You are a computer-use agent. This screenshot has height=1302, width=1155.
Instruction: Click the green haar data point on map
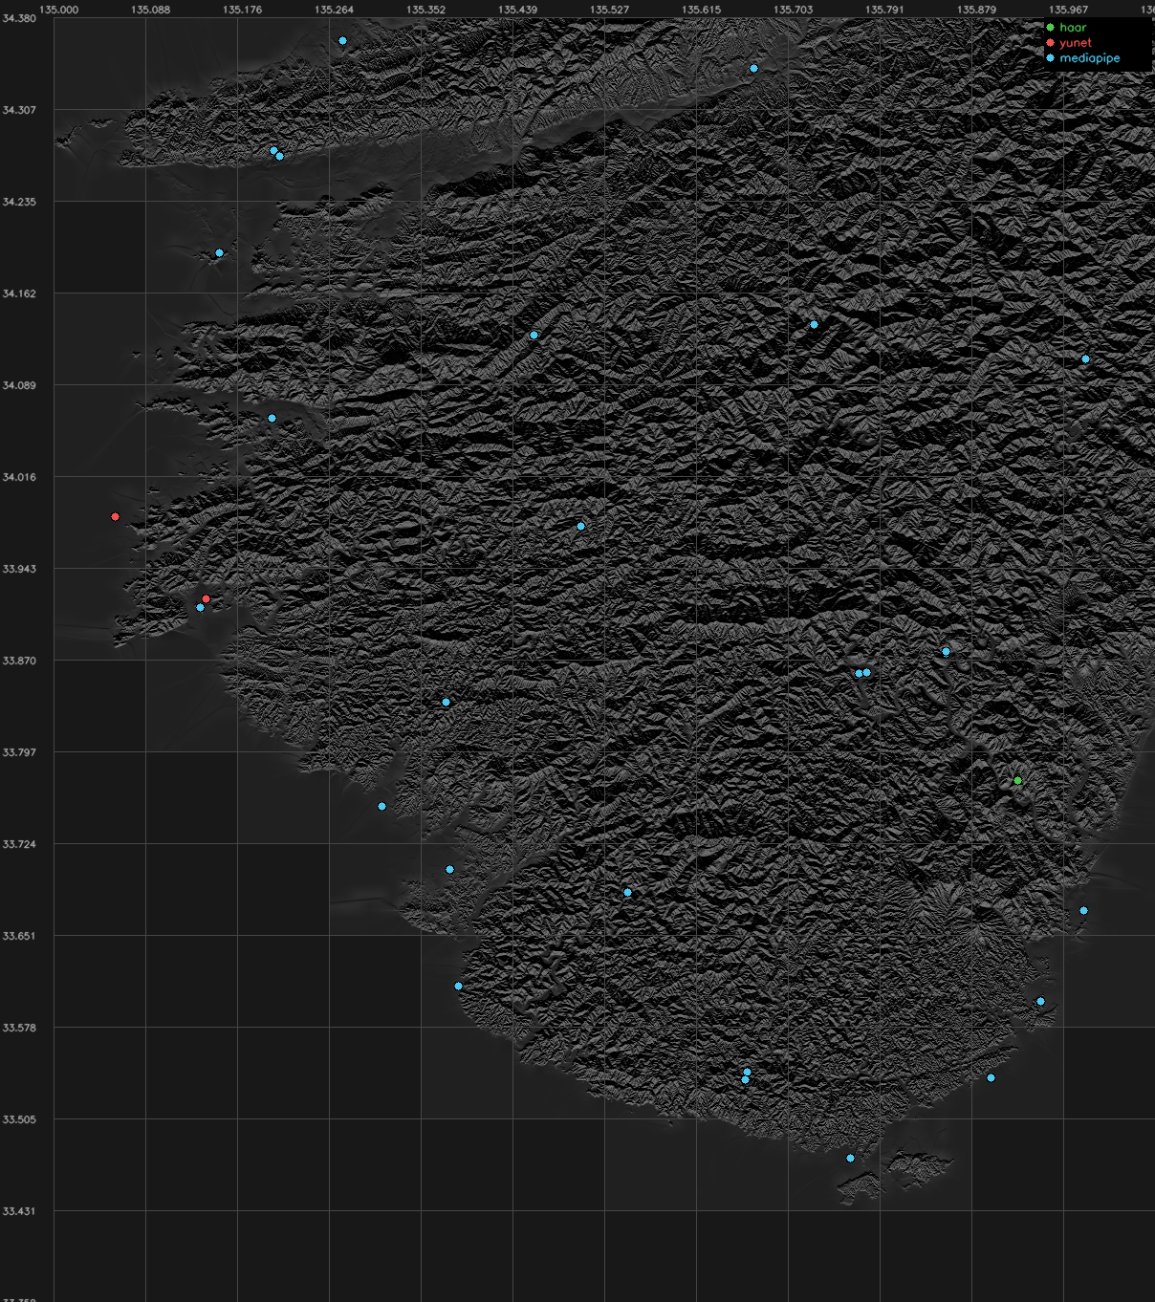pyautogui.click(x=1017, y=781)
